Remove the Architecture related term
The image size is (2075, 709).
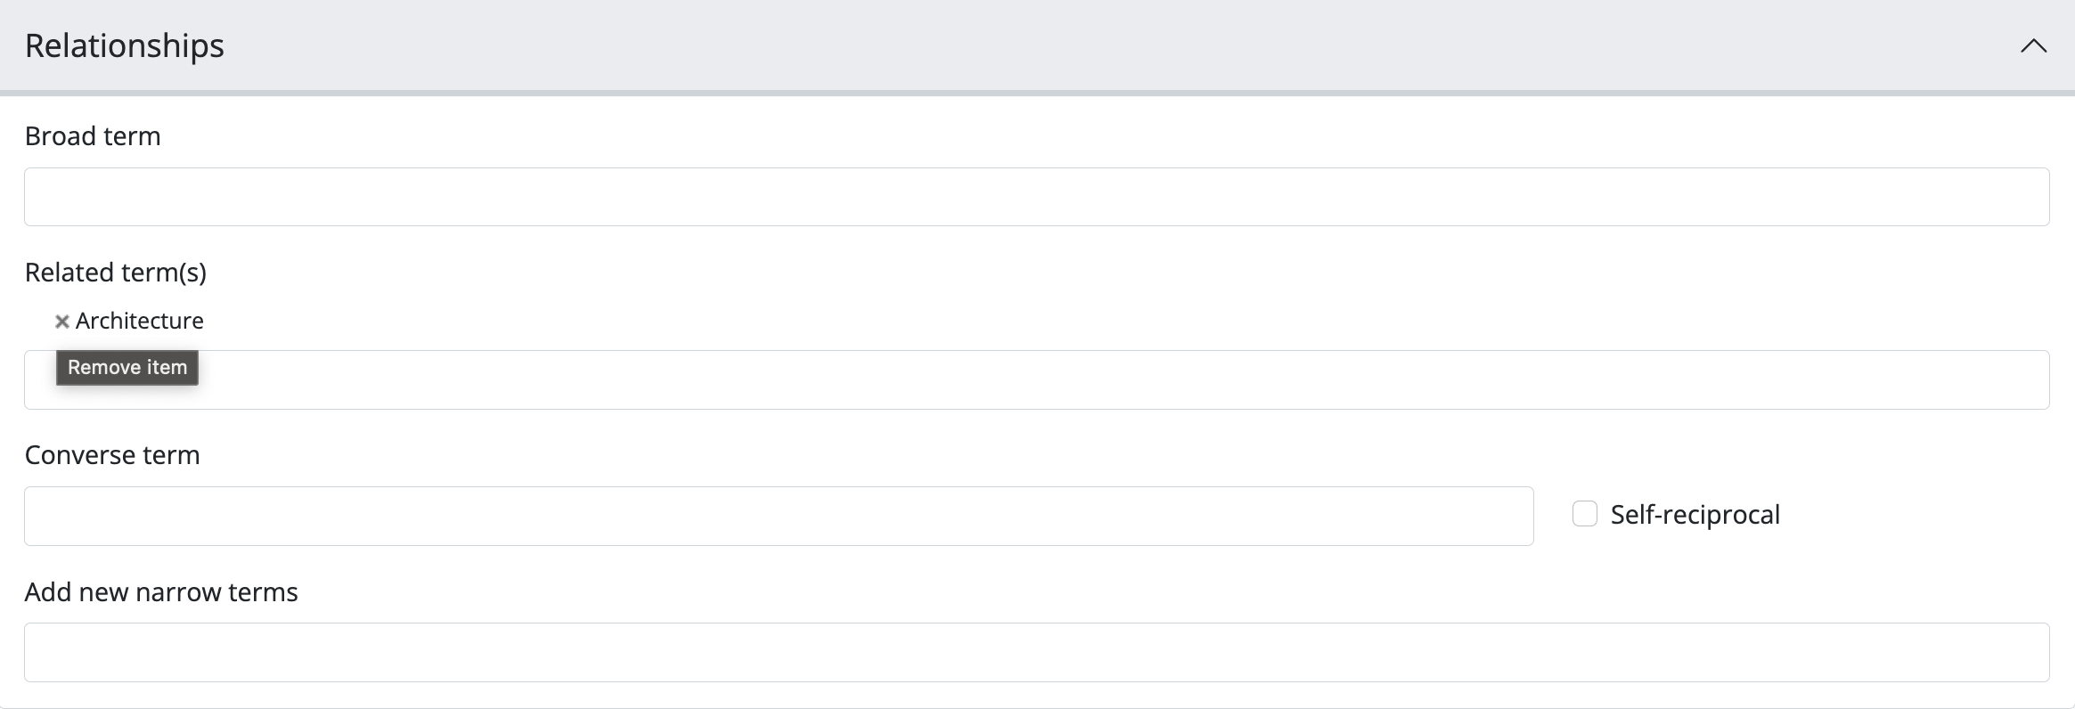click(61, 322)
